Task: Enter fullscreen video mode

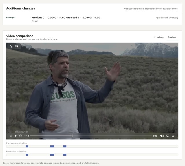Action: click(11, 46)
